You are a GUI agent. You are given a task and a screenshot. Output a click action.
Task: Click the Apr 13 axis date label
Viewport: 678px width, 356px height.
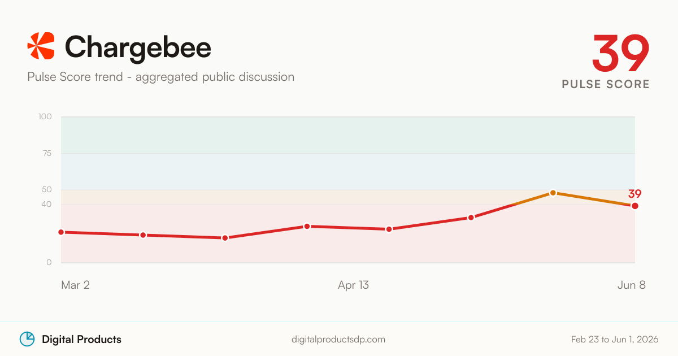coord(353,285)
